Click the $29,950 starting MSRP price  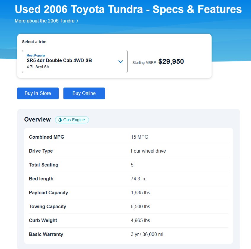pos(171,62)
